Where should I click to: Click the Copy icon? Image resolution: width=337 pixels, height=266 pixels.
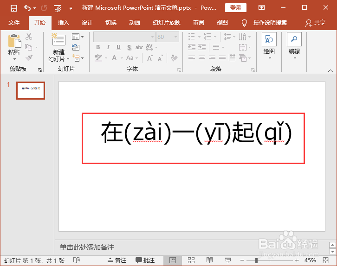pyautogui.click(x=29, y=47)
